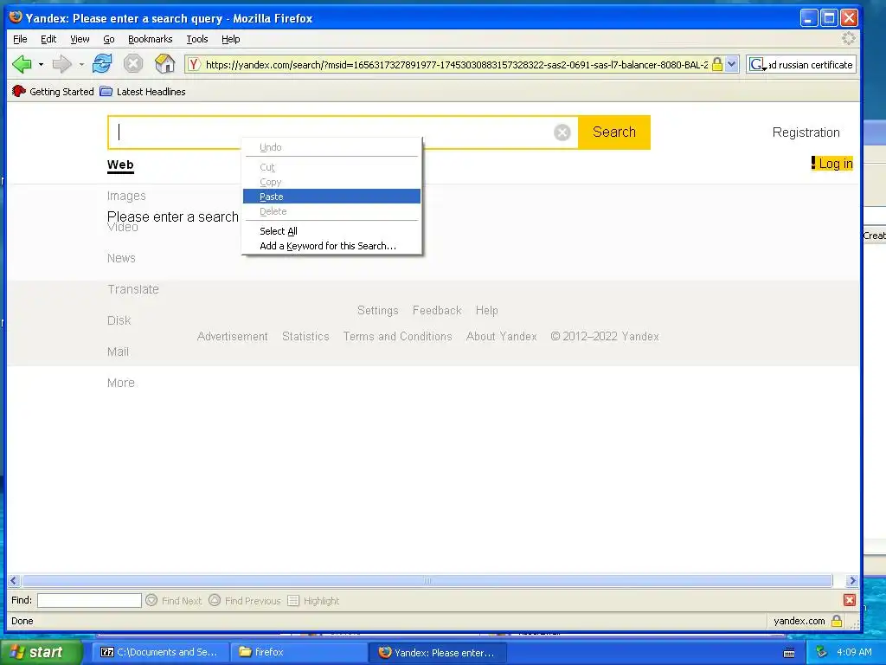Open the Getting Started bookmark
The width and height of the screenshot is (886, 665).
pyautogui.click(x=53, y=92)
